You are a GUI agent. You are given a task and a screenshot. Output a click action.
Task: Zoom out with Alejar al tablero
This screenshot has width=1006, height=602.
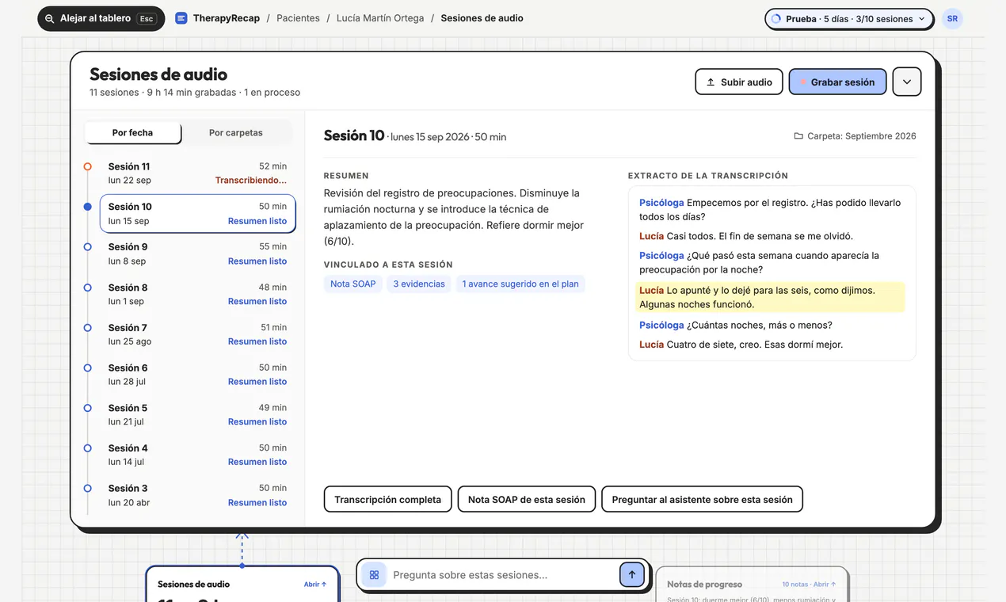point(101,18)
